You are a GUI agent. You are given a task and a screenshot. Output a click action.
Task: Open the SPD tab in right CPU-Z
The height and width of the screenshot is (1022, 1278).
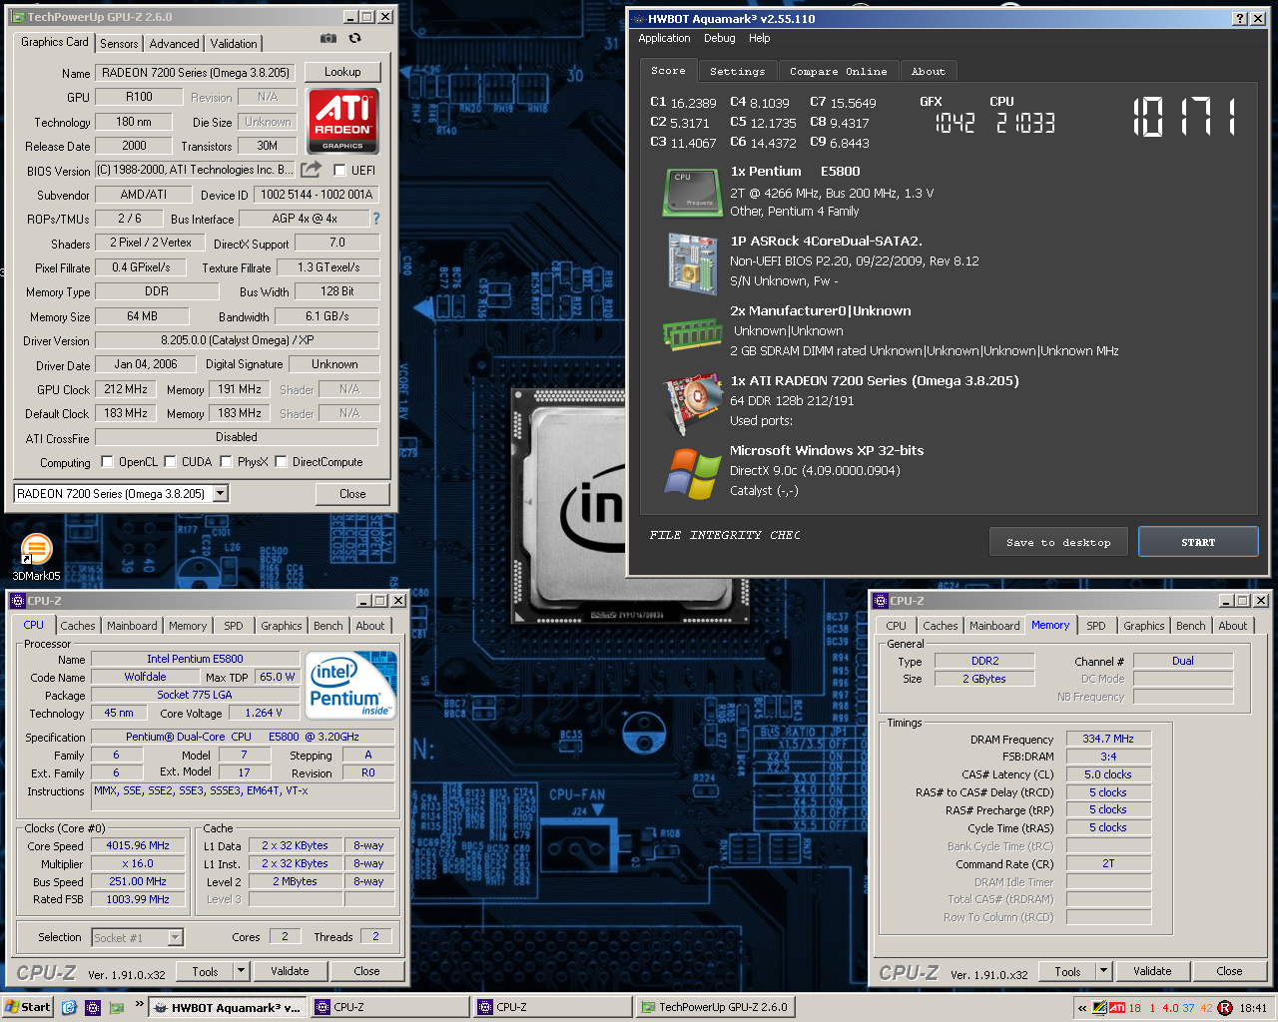(1096, 626)
